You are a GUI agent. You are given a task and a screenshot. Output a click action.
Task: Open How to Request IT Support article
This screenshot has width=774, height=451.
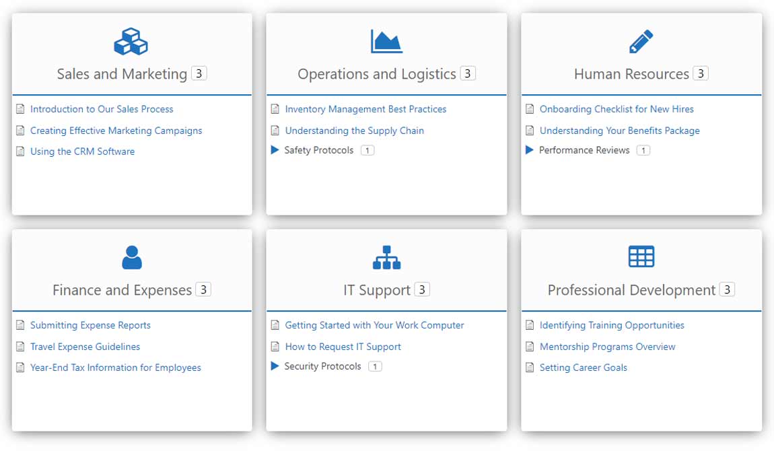click(343, 347)
